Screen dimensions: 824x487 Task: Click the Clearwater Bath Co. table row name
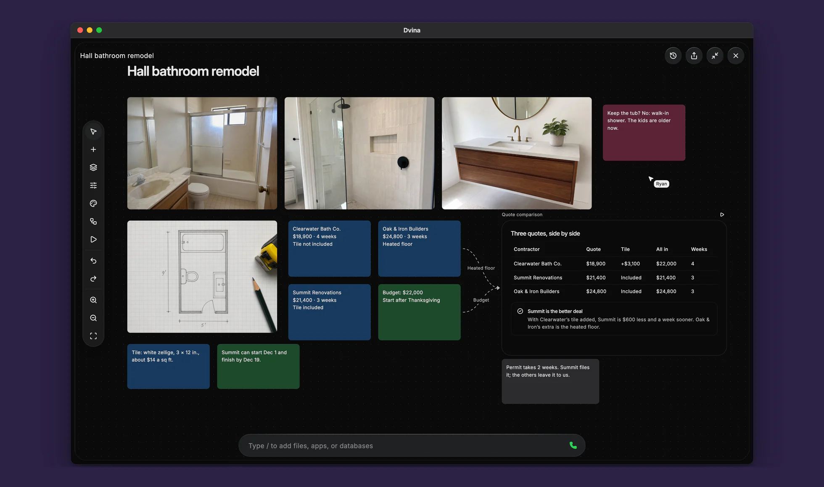537,264
